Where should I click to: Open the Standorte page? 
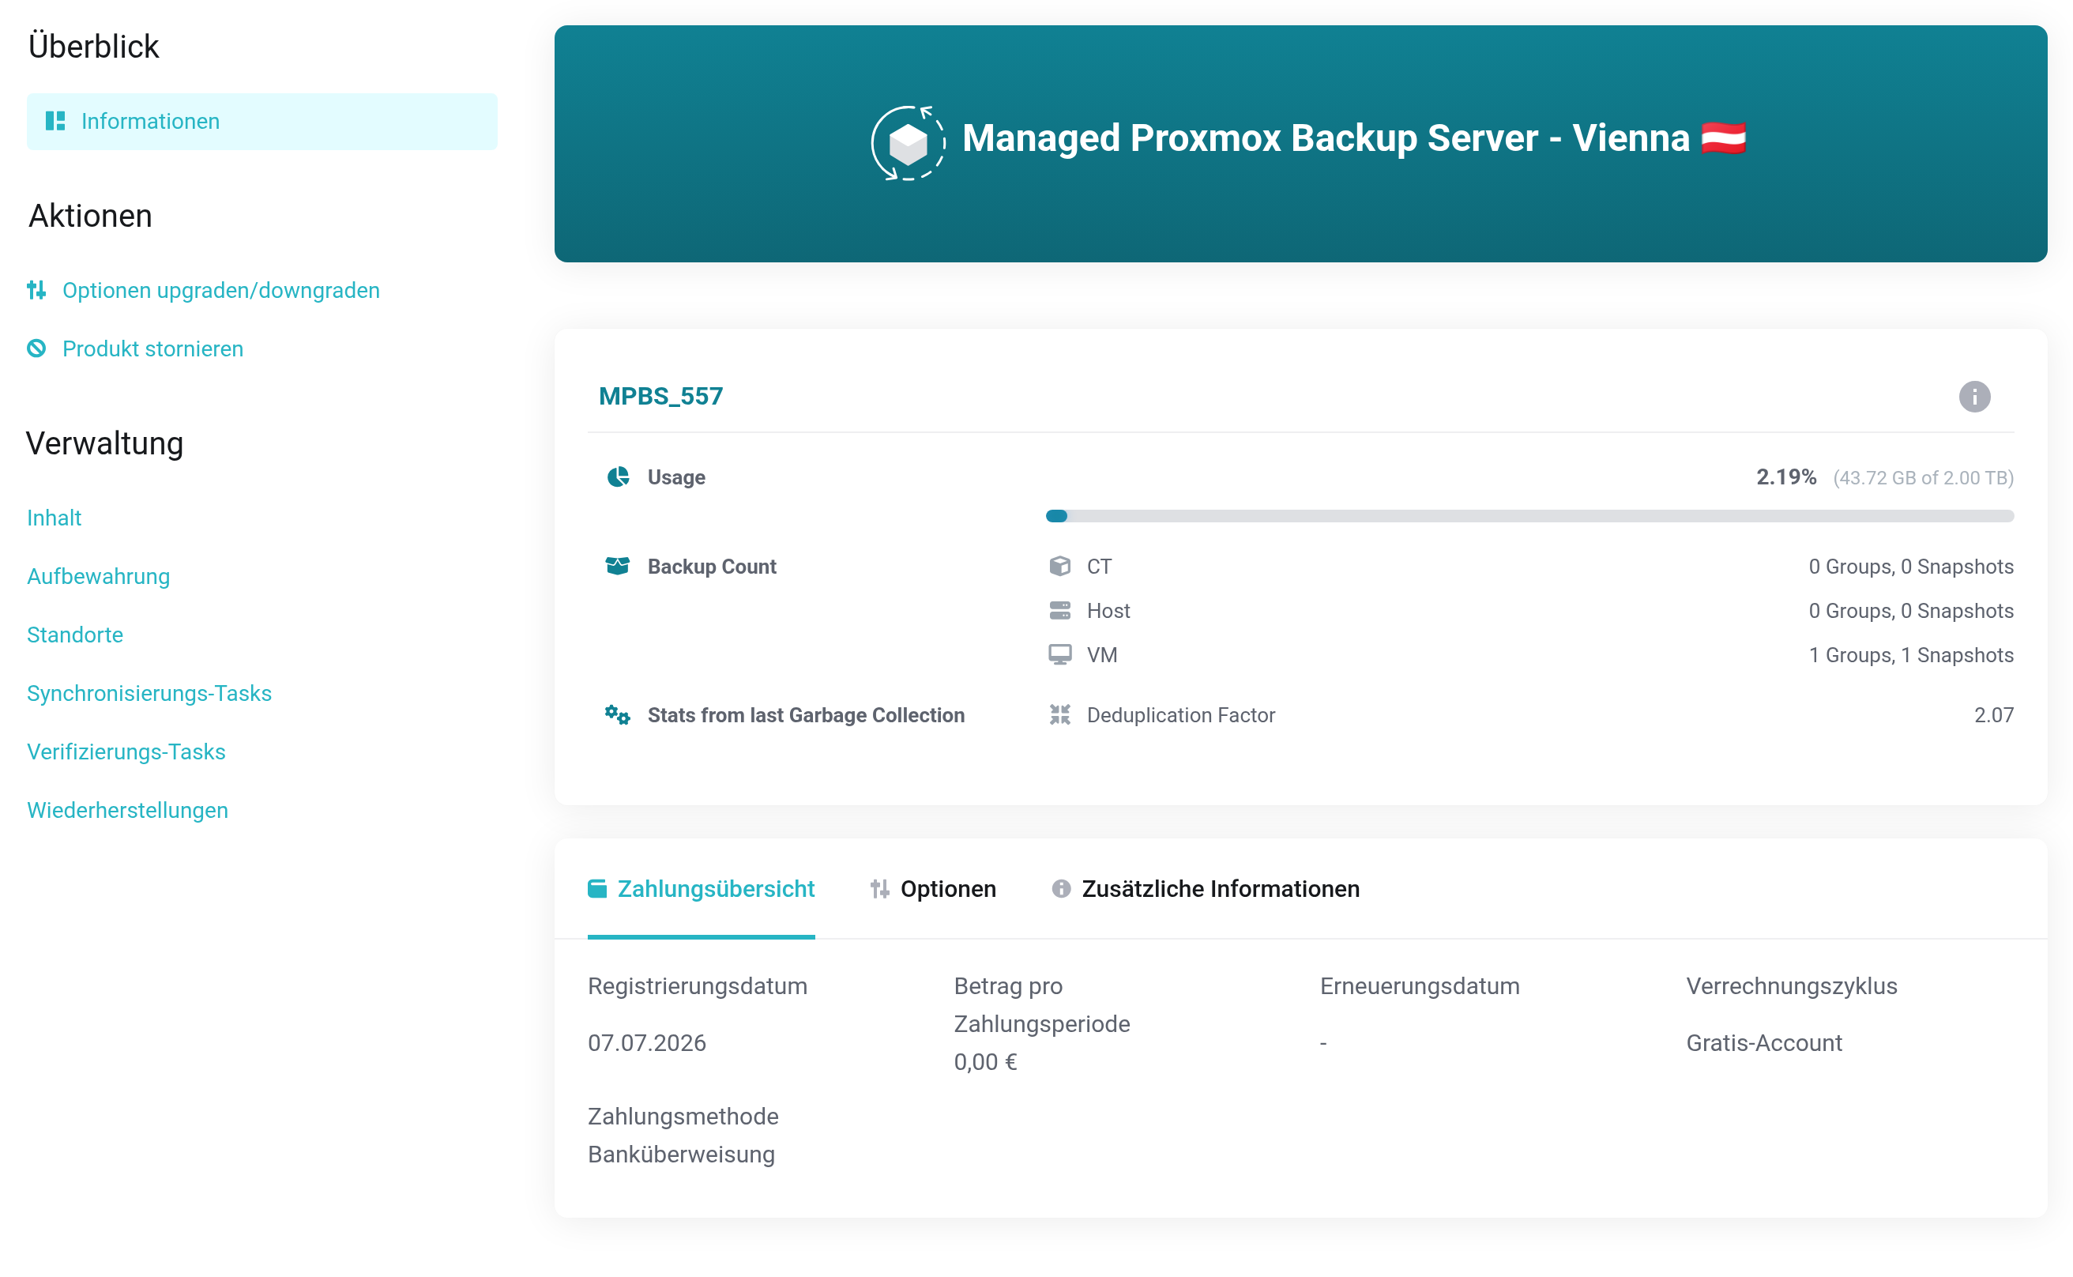tap(75, 635)
